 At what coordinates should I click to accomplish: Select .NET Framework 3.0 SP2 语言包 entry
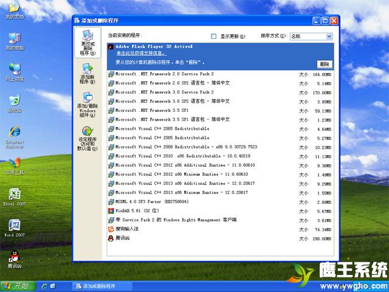(220, 102)
